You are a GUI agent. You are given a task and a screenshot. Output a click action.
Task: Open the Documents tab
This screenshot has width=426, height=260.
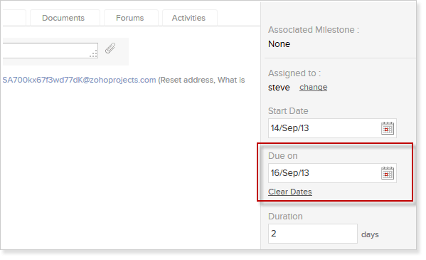[65, 18]
